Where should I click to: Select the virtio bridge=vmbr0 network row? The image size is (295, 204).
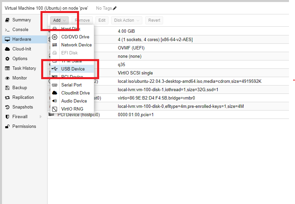coord(168,98)
